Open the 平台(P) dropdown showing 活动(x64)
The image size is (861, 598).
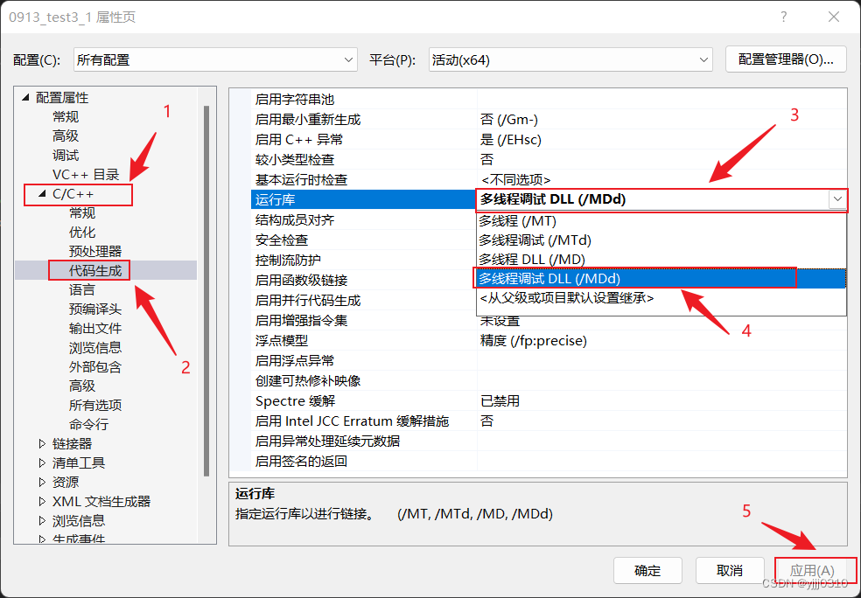point(704,59)
